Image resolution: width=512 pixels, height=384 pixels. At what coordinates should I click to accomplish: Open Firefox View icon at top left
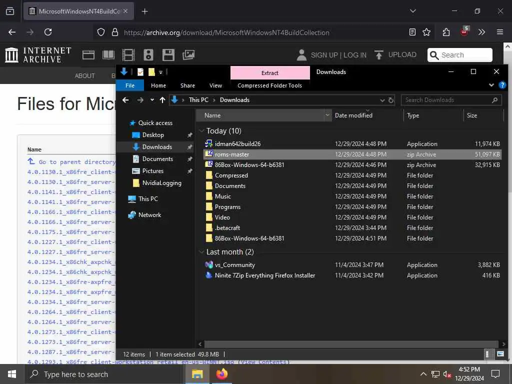tap(10, 11)
